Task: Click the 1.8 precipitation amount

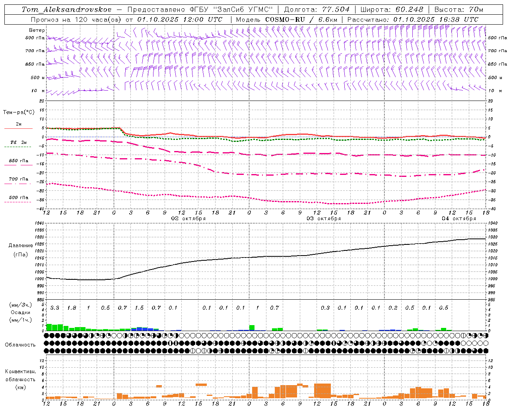Action: [x=72, y=308]
